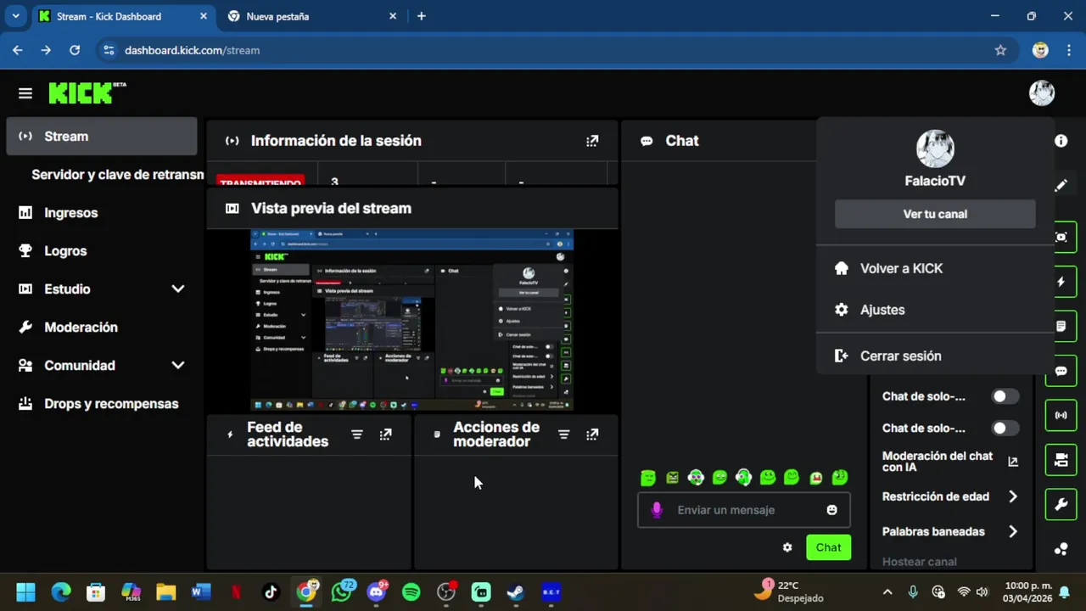The image size is (1086, 611).
Task: Open Restricción de edad settings arrow
Action: [x=1012, y=496]
